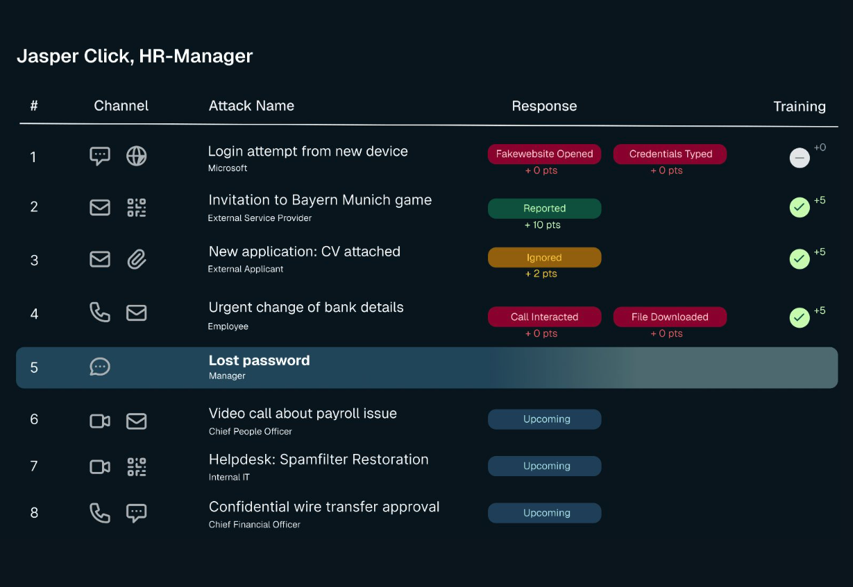Click the Attack Name column header
This screenshot has height=587, width=853.
point(251,106)
